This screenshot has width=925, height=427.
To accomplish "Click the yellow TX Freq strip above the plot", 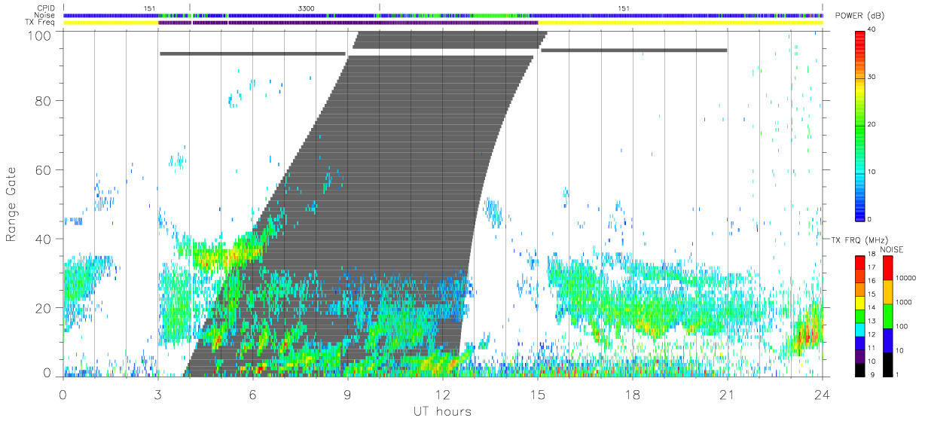I will pyautogui.click(x=443, y=23).
